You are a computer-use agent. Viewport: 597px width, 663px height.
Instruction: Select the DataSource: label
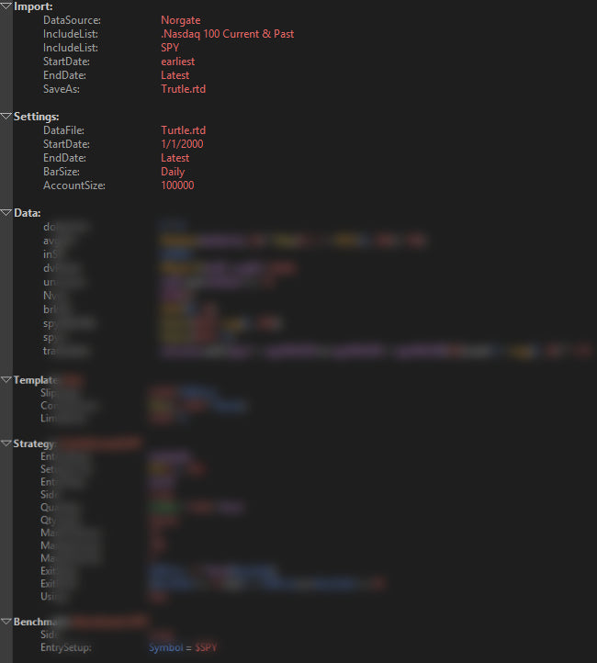coord(72,20)
